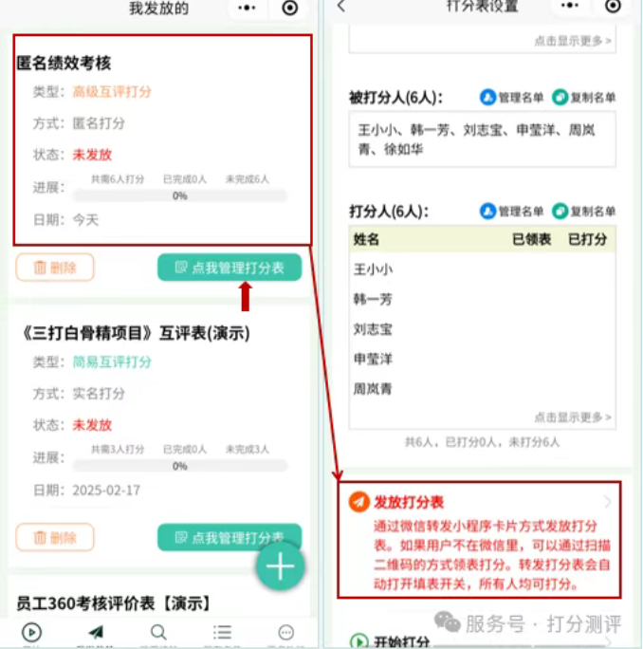
Task: Expand 点击显示更多 at top of right screen
Action: [x=573, y=41]
